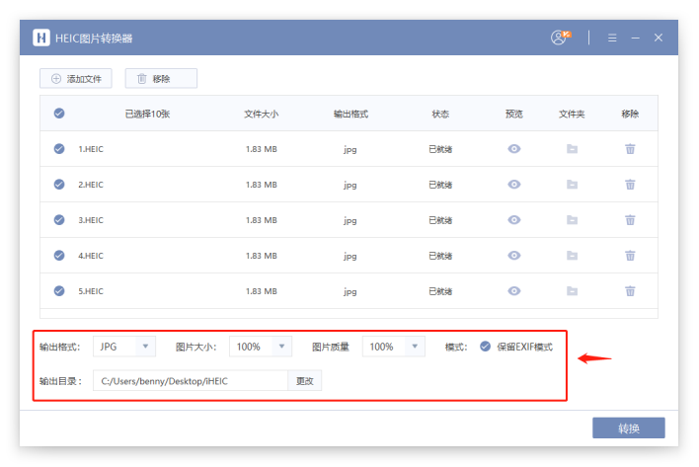Expand the 输出格式 JPG dropdown
The image size is (699, 467).
124,347
